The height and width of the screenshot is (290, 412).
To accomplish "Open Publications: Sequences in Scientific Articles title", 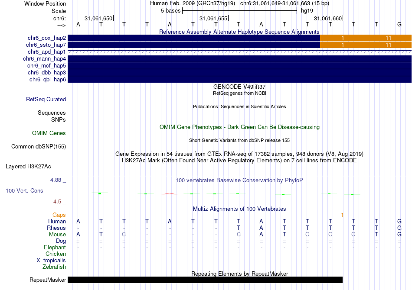I will 239,107.
